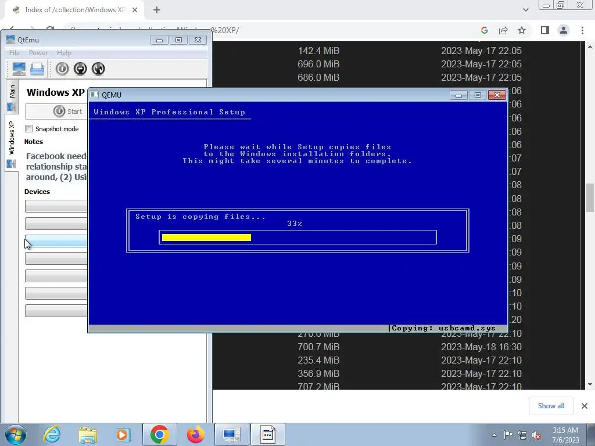This screenshot has width=595, height=446.
Task: Click Show all in the downloads bar
Action: pos(551,406)
